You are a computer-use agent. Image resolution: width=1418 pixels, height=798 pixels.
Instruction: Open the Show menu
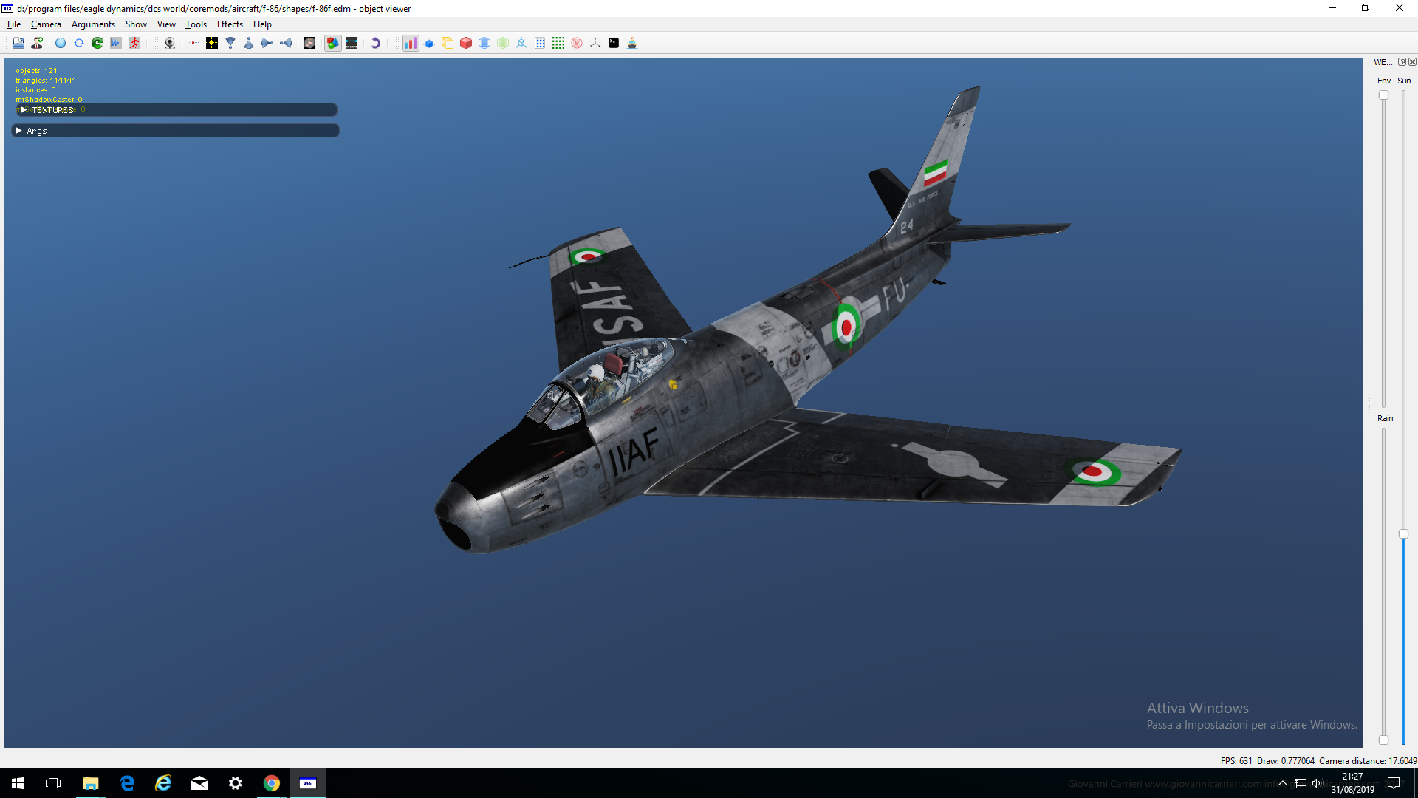(x=136, y=24)
